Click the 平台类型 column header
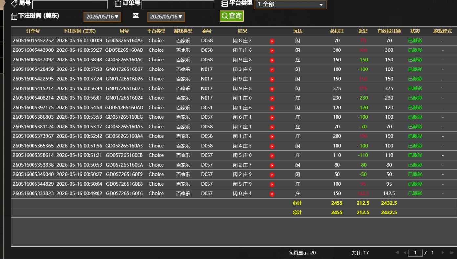Image resolution: width=457 pixels, height=259 pixels. click(156, 31)
